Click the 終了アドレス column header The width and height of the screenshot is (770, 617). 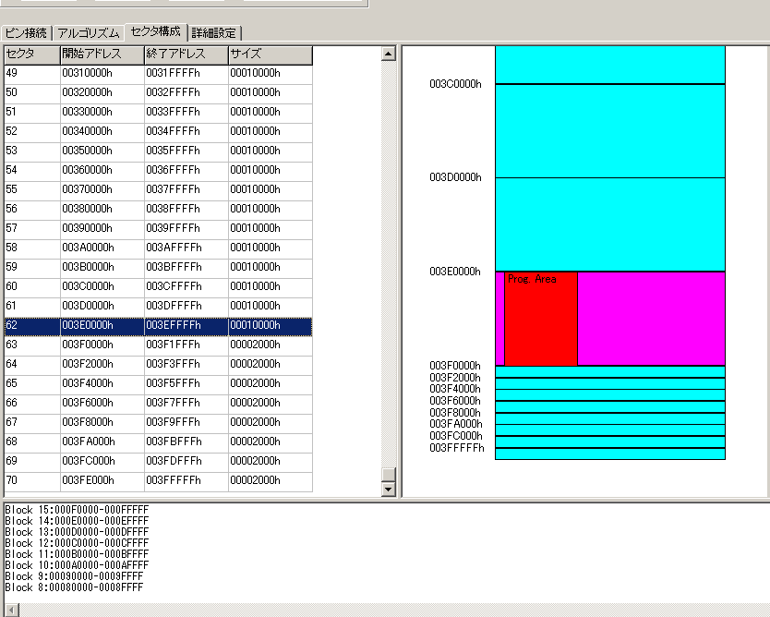click(x=186, y=54)
